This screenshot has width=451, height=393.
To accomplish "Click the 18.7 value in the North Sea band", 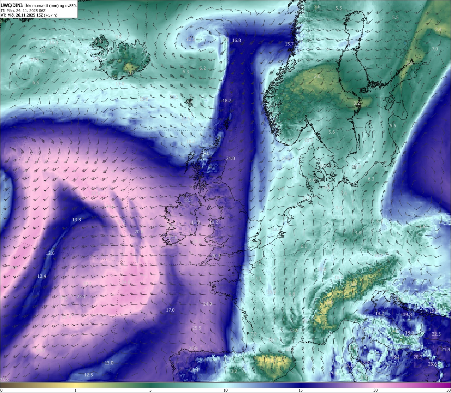I will click(227, 101).
